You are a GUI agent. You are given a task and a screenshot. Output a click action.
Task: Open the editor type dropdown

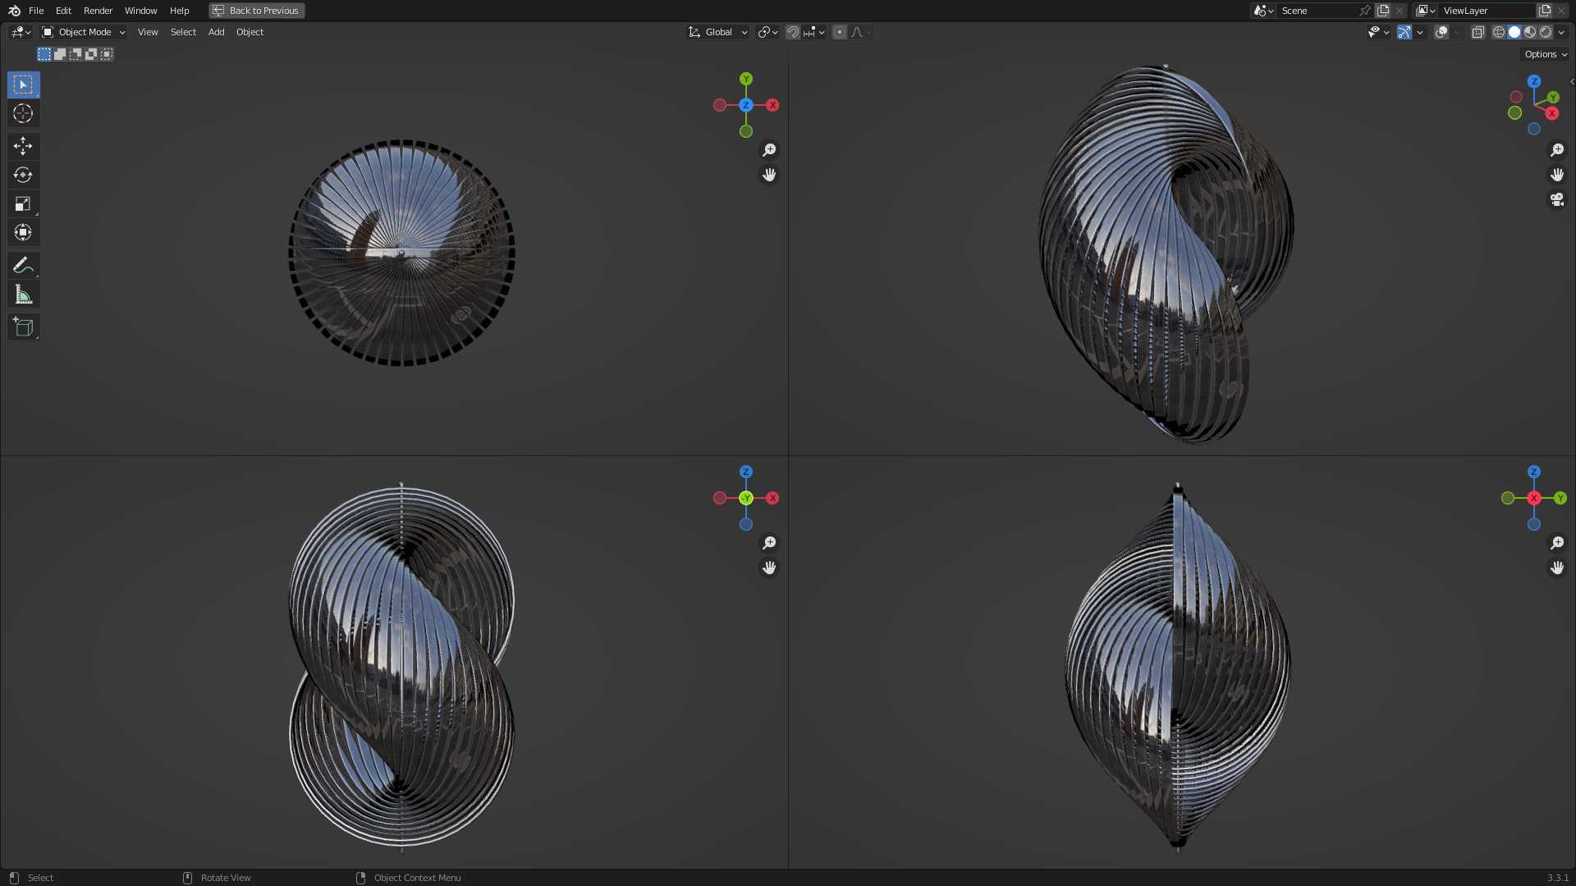(x=21, y=32)
